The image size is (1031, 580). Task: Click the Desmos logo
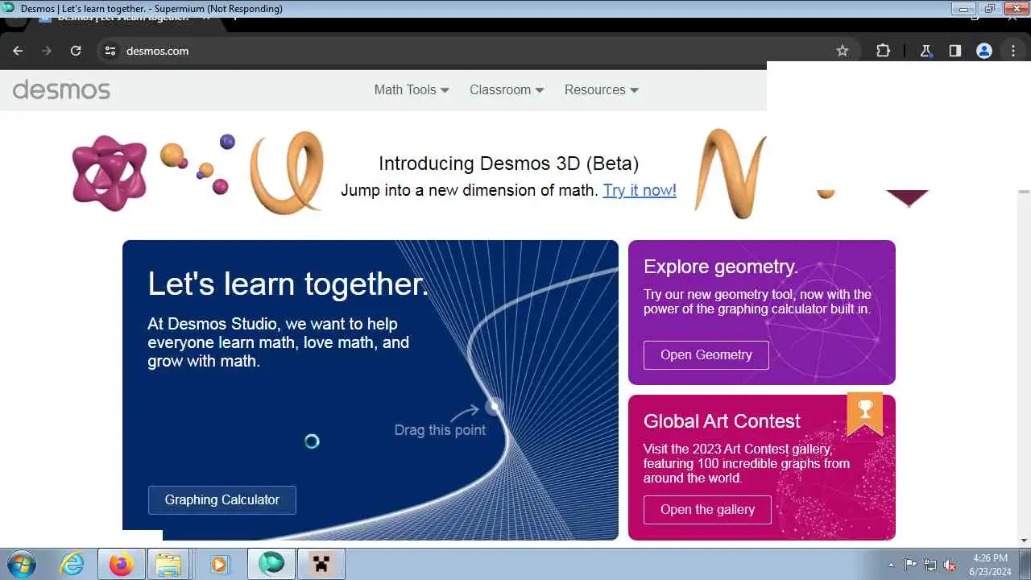[61, 89]
